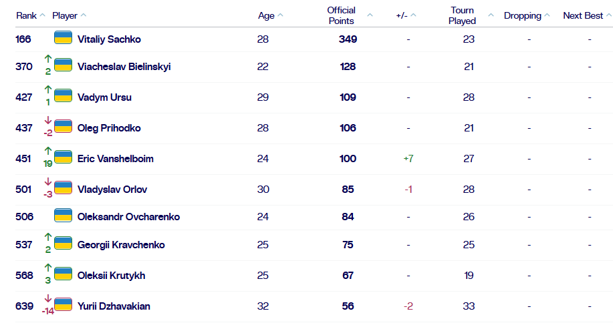Screen dimensions: 613x325
Task: Click flag icon next to Viacheslav Bielinskyi
Action: click(63, 66)
